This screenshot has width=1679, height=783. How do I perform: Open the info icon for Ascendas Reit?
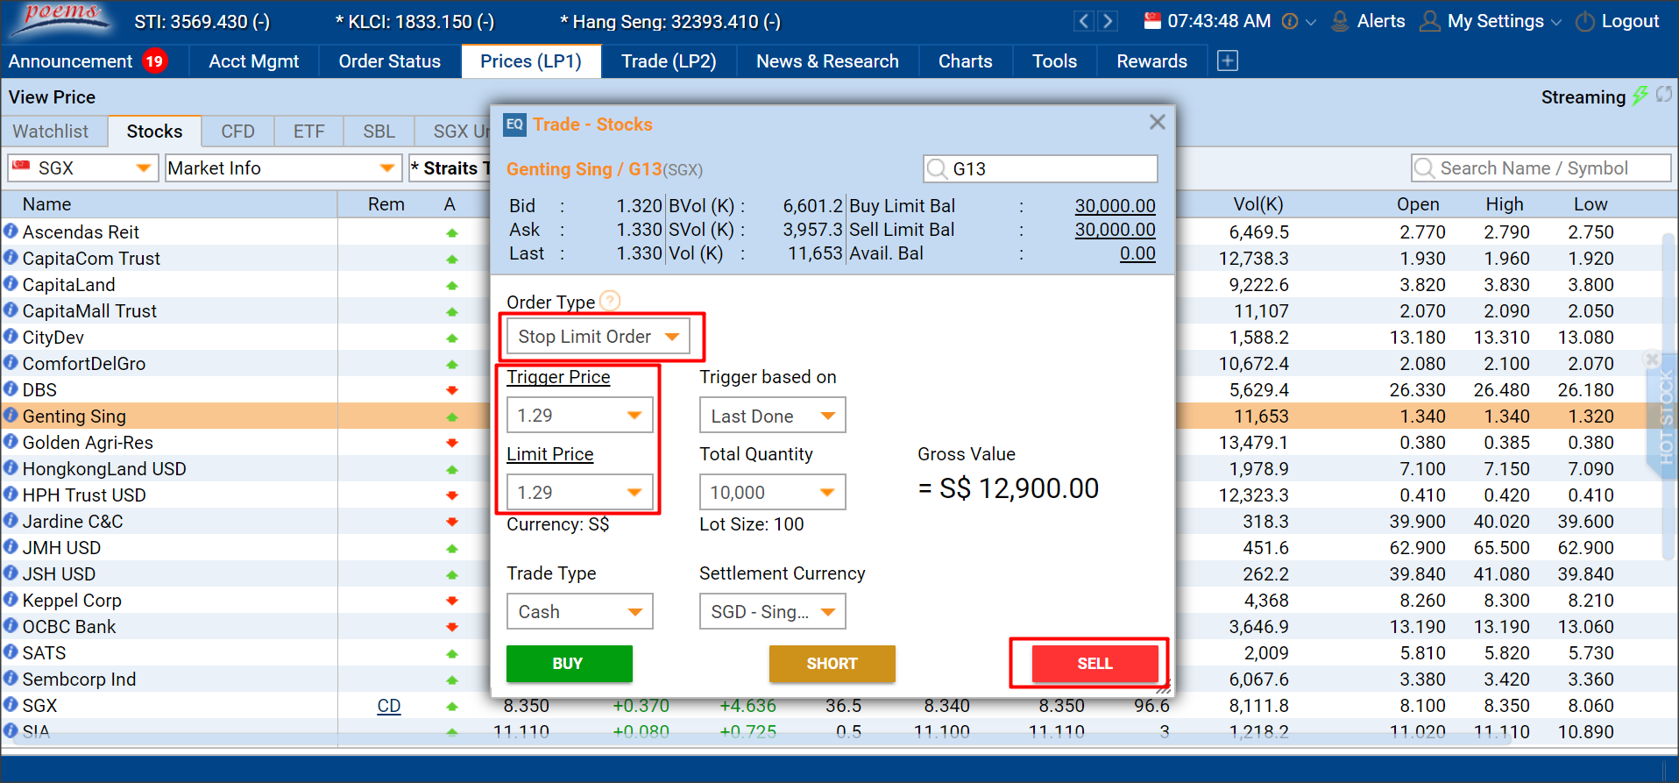[x=11, y=231]
